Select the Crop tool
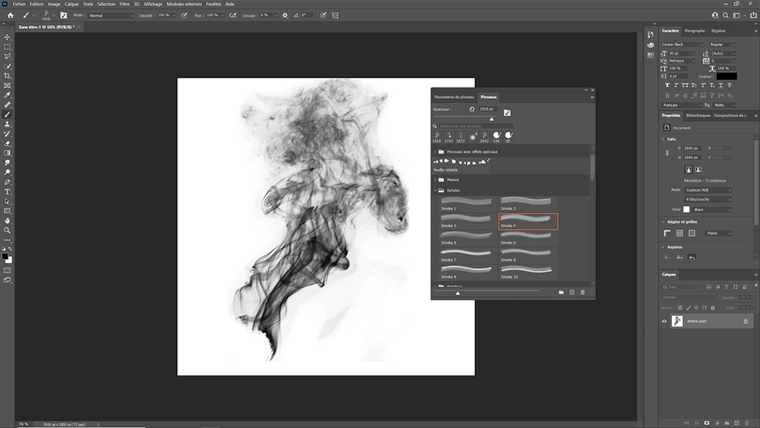 (x=8, y=76)
